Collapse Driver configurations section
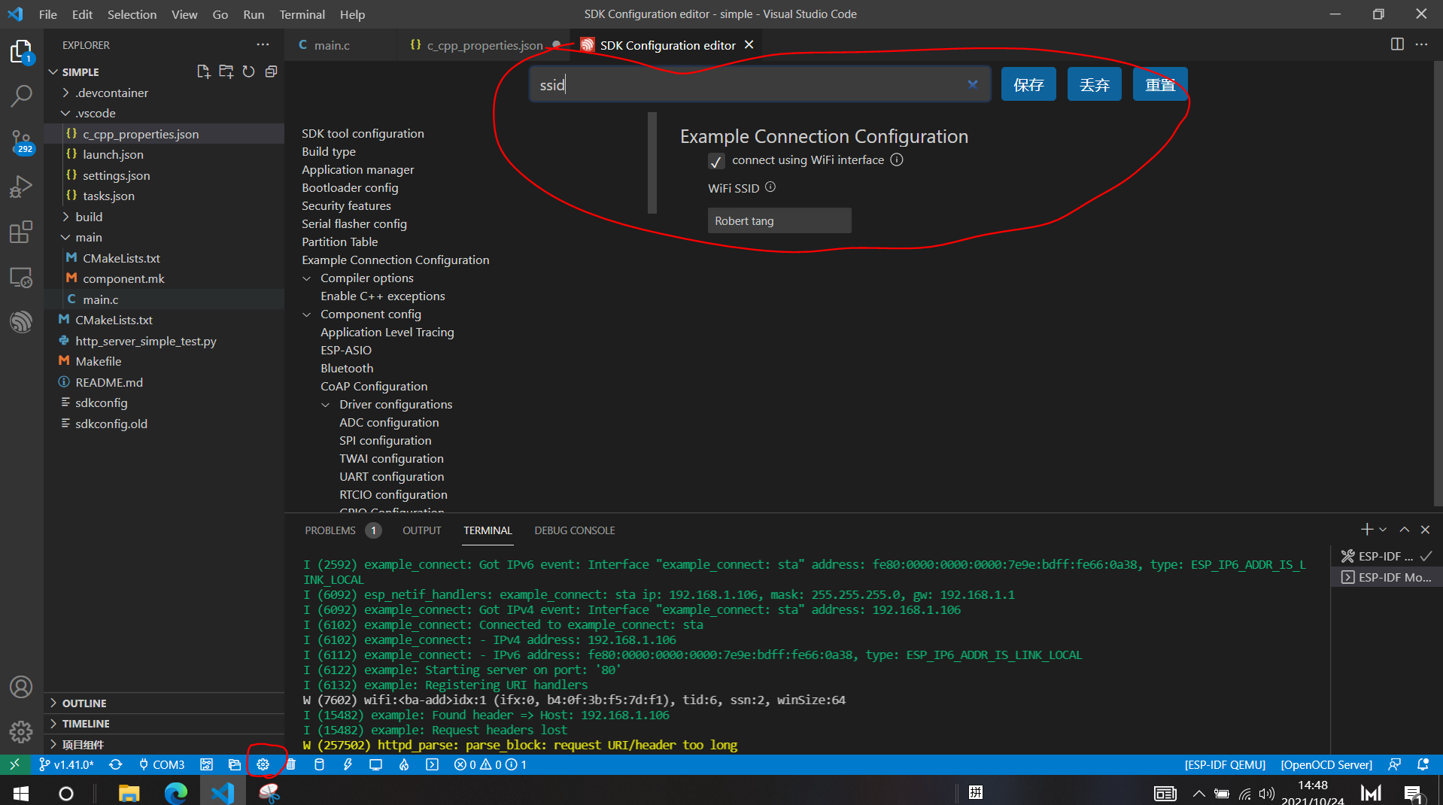This screenshot has width=1443, height=805. pyautogui.click(x=326, y=405)
